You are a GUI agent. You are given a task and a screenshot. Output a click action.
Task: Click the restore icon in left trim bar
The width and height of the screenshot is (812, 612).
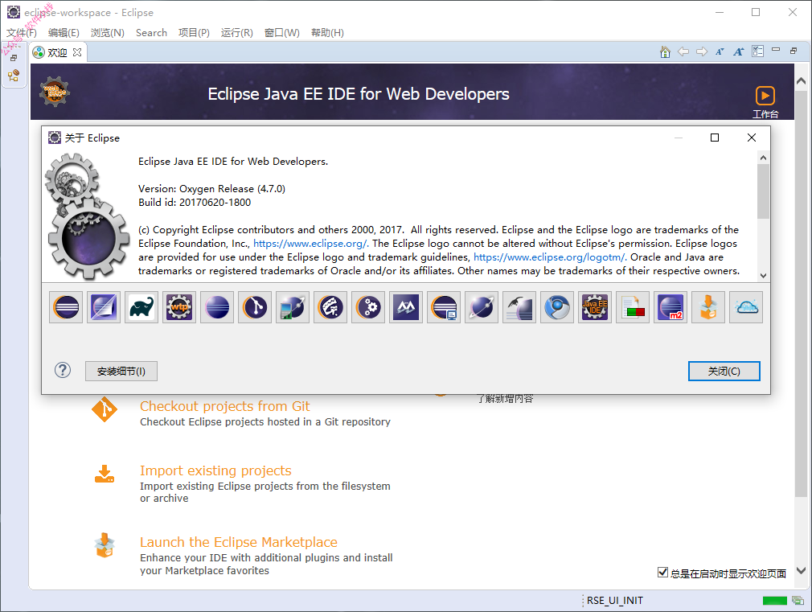(14, 58)
